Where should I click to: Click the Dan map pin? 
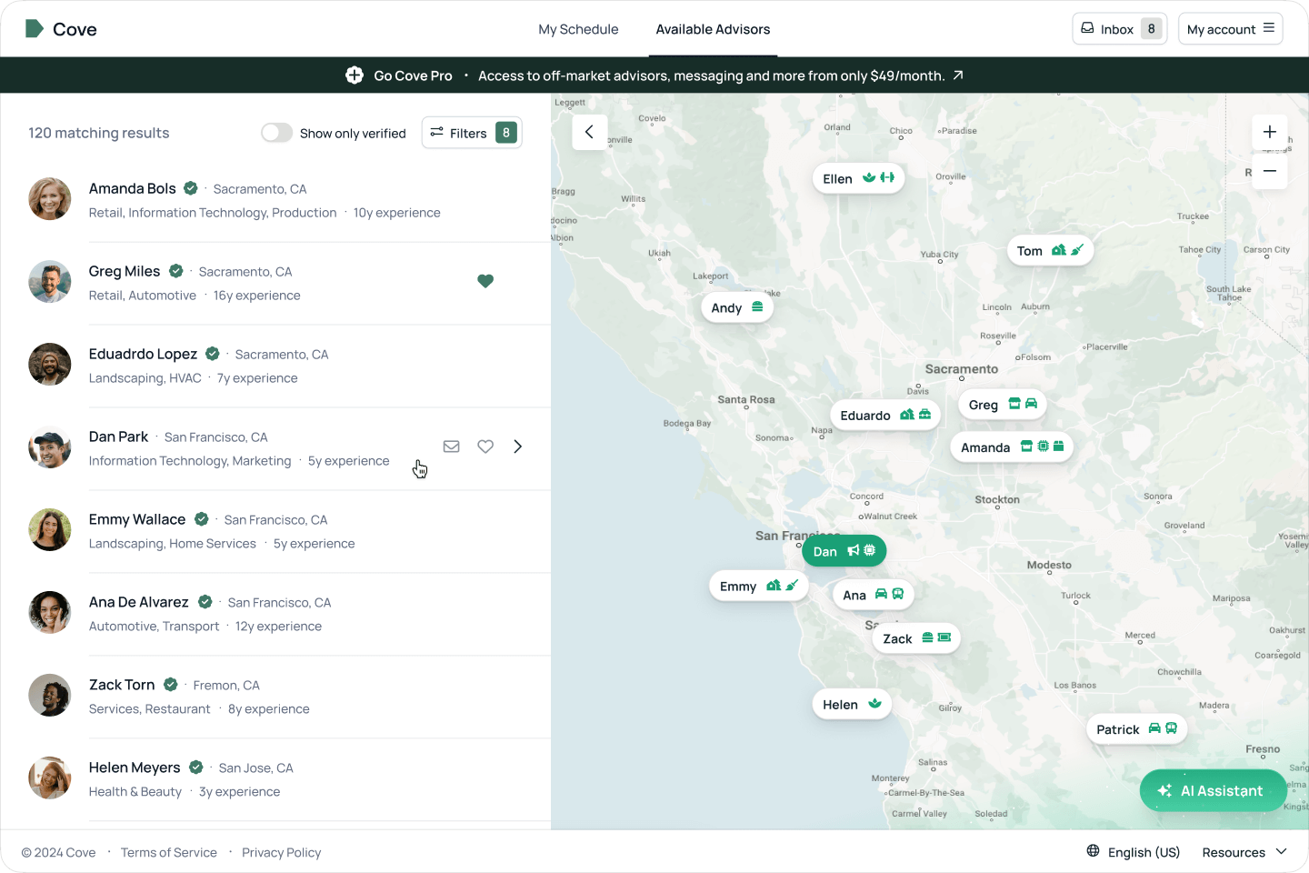pos(844,551)
